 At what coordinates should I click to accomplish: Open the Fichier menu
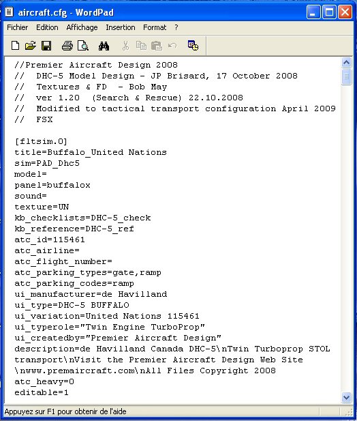18,27
